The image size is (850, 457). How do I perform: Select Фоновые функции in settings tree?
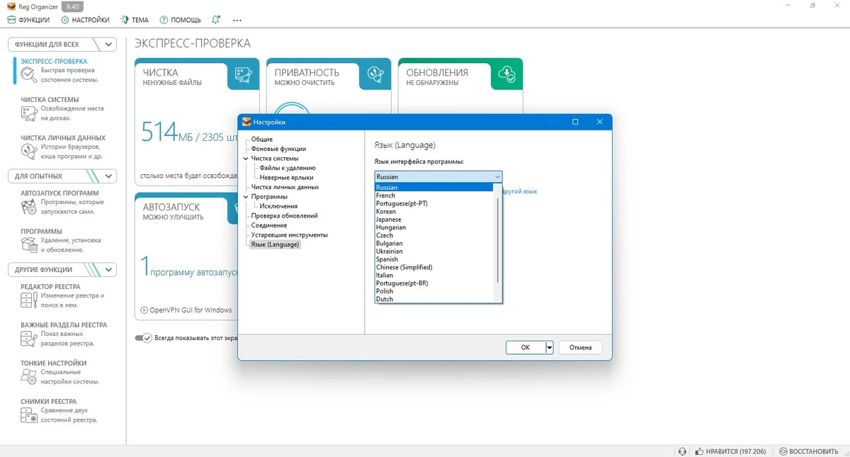[x=278, y=149]
